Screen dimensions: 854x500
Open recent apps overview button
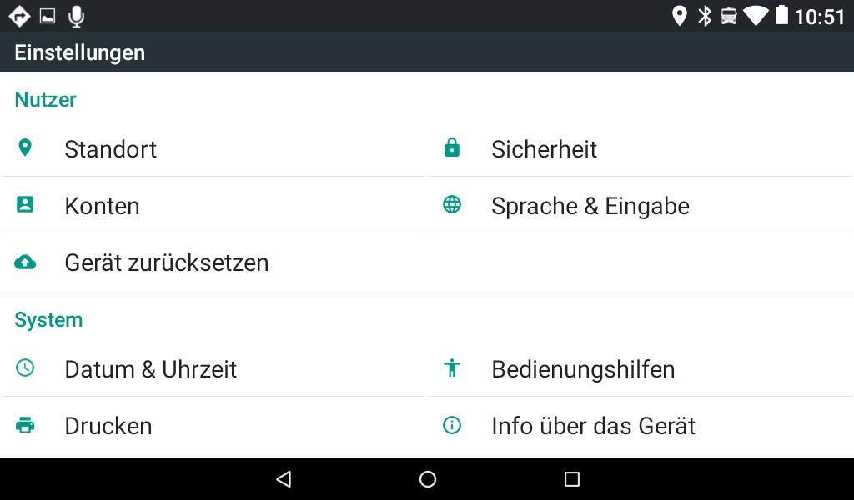(571, 478)
